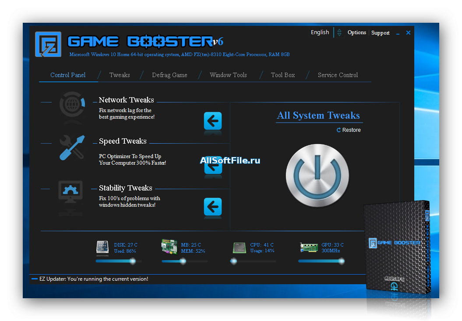Screen dimensions: 462x321
Task: Click the CPU usage progress bar
Action: pyautogui.click(x=253, y=261)
